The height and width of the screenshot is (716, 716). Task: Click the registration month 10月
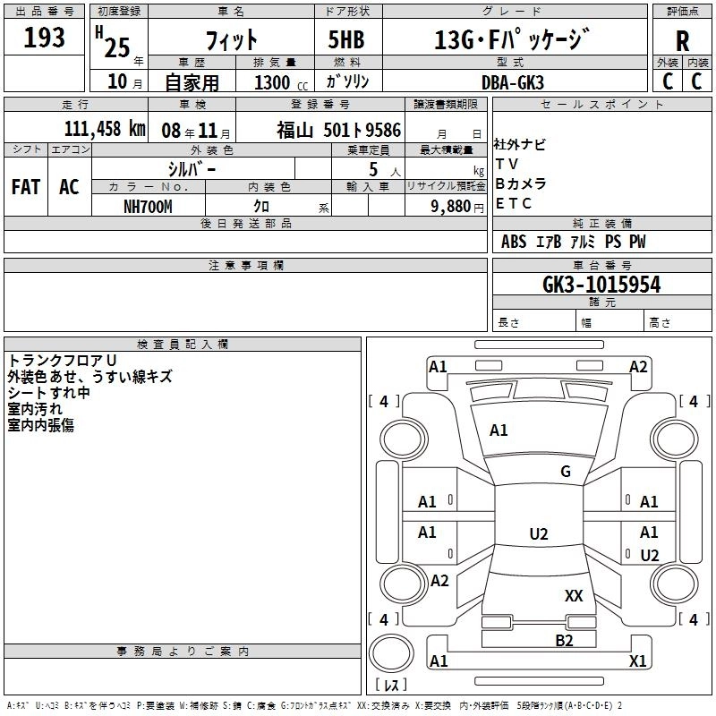point(124,81)
